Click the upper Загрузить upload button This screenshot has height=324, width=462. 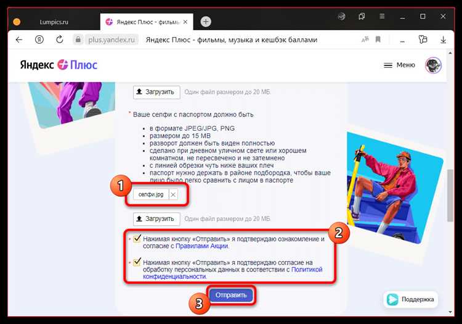coord(156,92)
